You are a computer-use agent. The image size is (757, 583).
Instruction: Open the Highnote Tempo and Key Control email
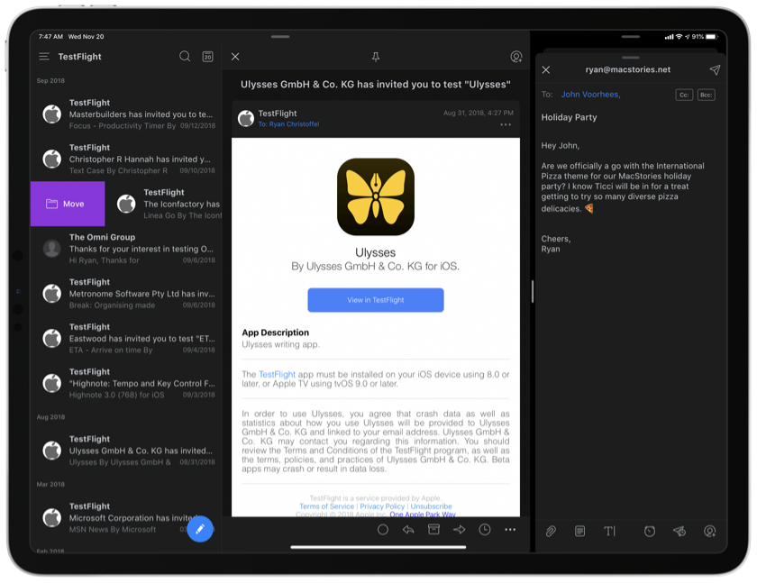[126, 383]
